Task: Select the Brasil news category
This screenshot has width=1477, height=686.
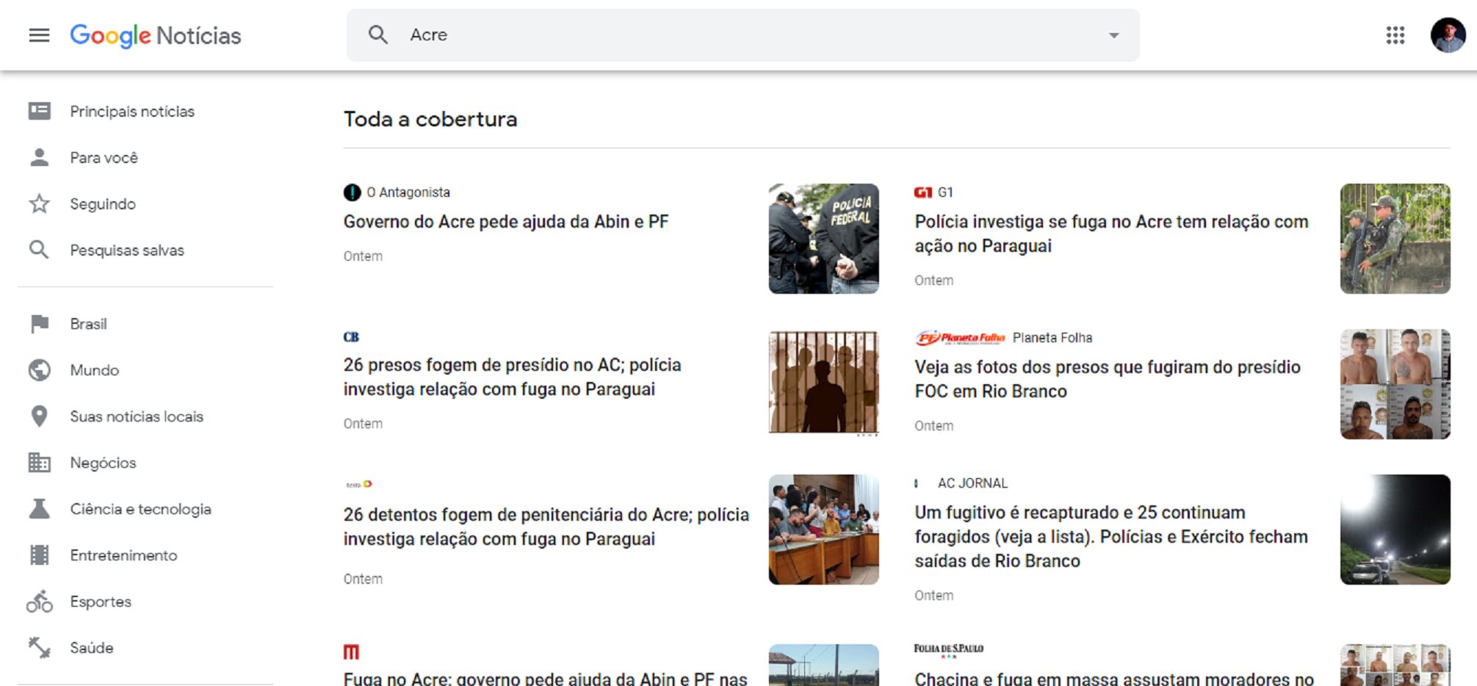Action: pyautogui.click(x=88, y=324)
